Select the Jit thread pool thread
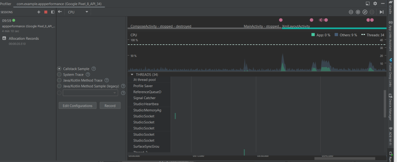The image size is (397, 162). (145, 79)
